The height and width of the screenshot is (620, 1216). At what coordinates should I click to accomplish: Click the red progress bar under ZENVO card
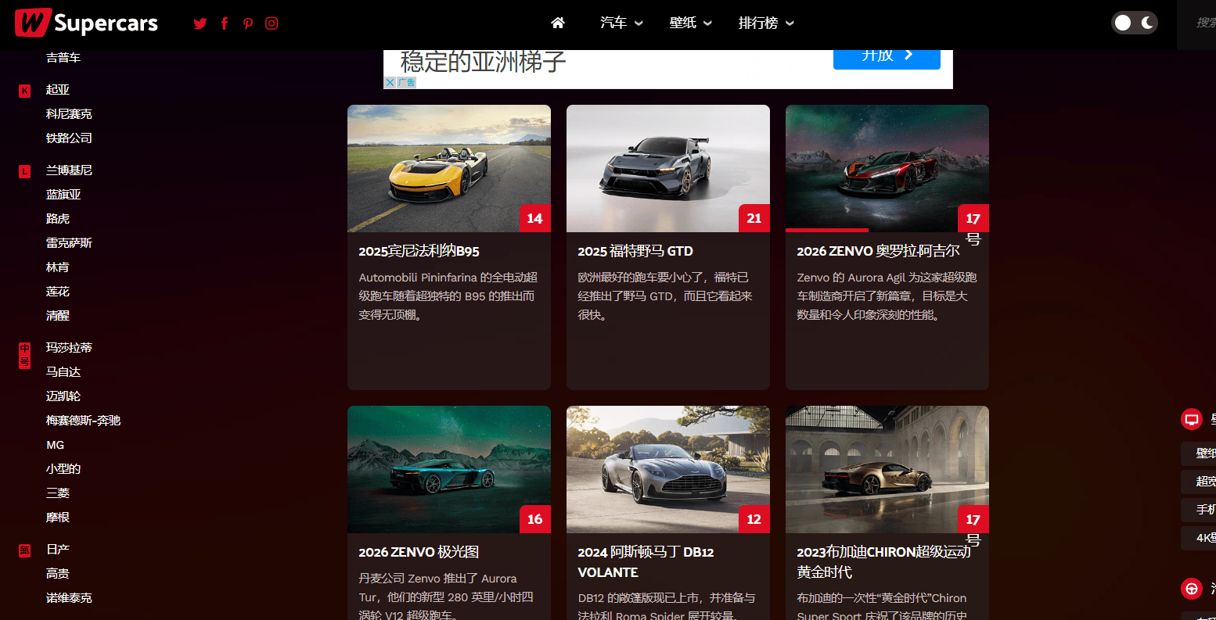click(826, 230)
